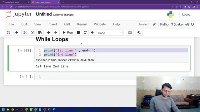The height and width of the screenshot is (112, 200).
Task: Click the Trusted notebook button
Action: click(143, 24)
